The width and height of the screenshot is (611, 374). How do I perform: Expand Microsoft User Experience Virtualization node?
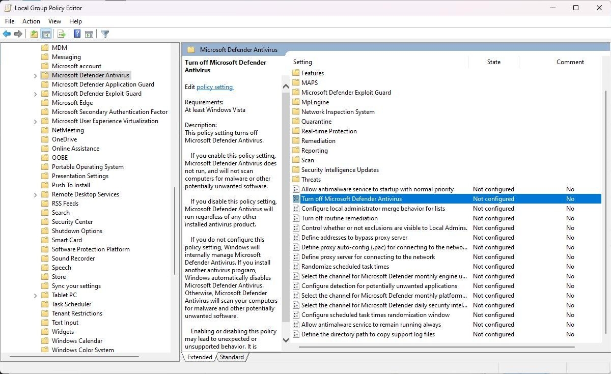35,121
